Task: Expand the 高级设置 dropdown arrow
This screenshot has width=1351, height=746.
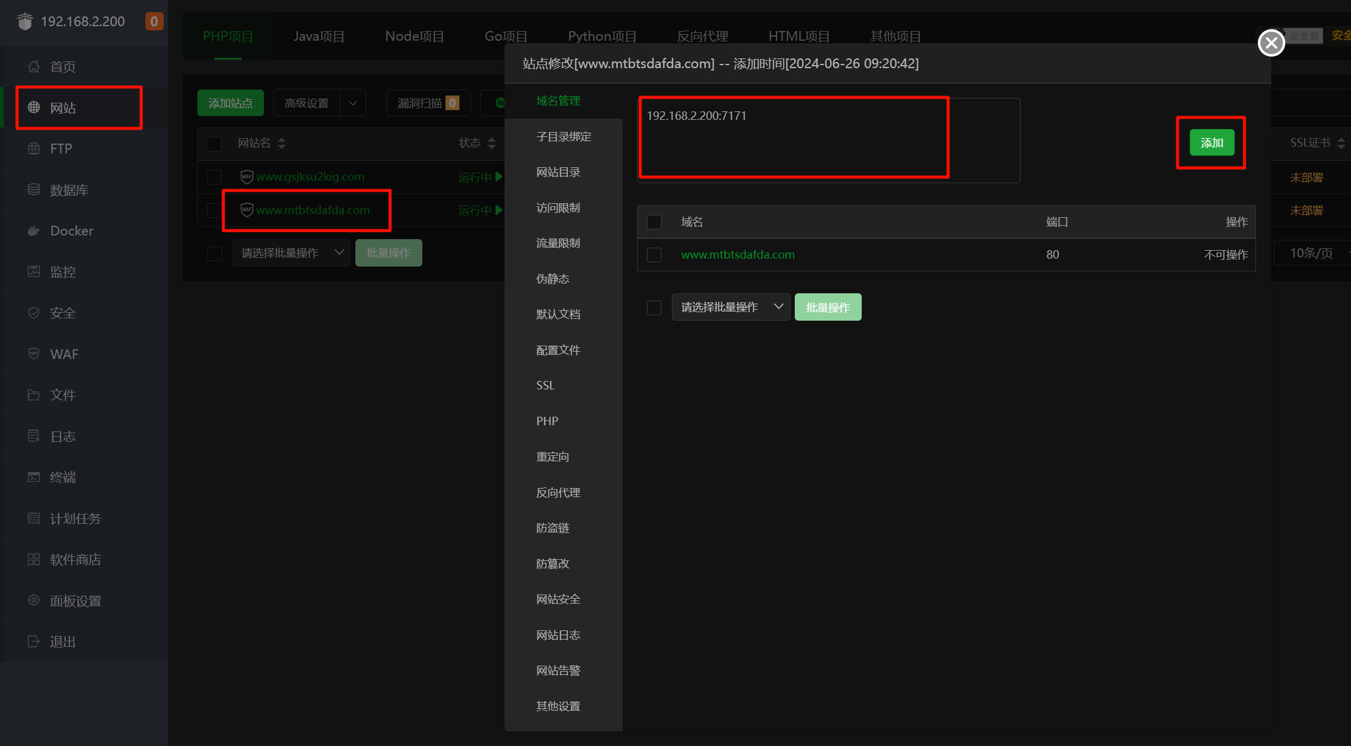Action: point(353,103)
